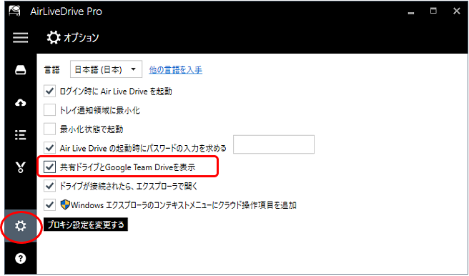Toggle 共有ドライブとGoogle Team Driveを表示 checkbox
The width and height of the screenshot is (469, 276).
pyautogui.click(x=49, y=167)
